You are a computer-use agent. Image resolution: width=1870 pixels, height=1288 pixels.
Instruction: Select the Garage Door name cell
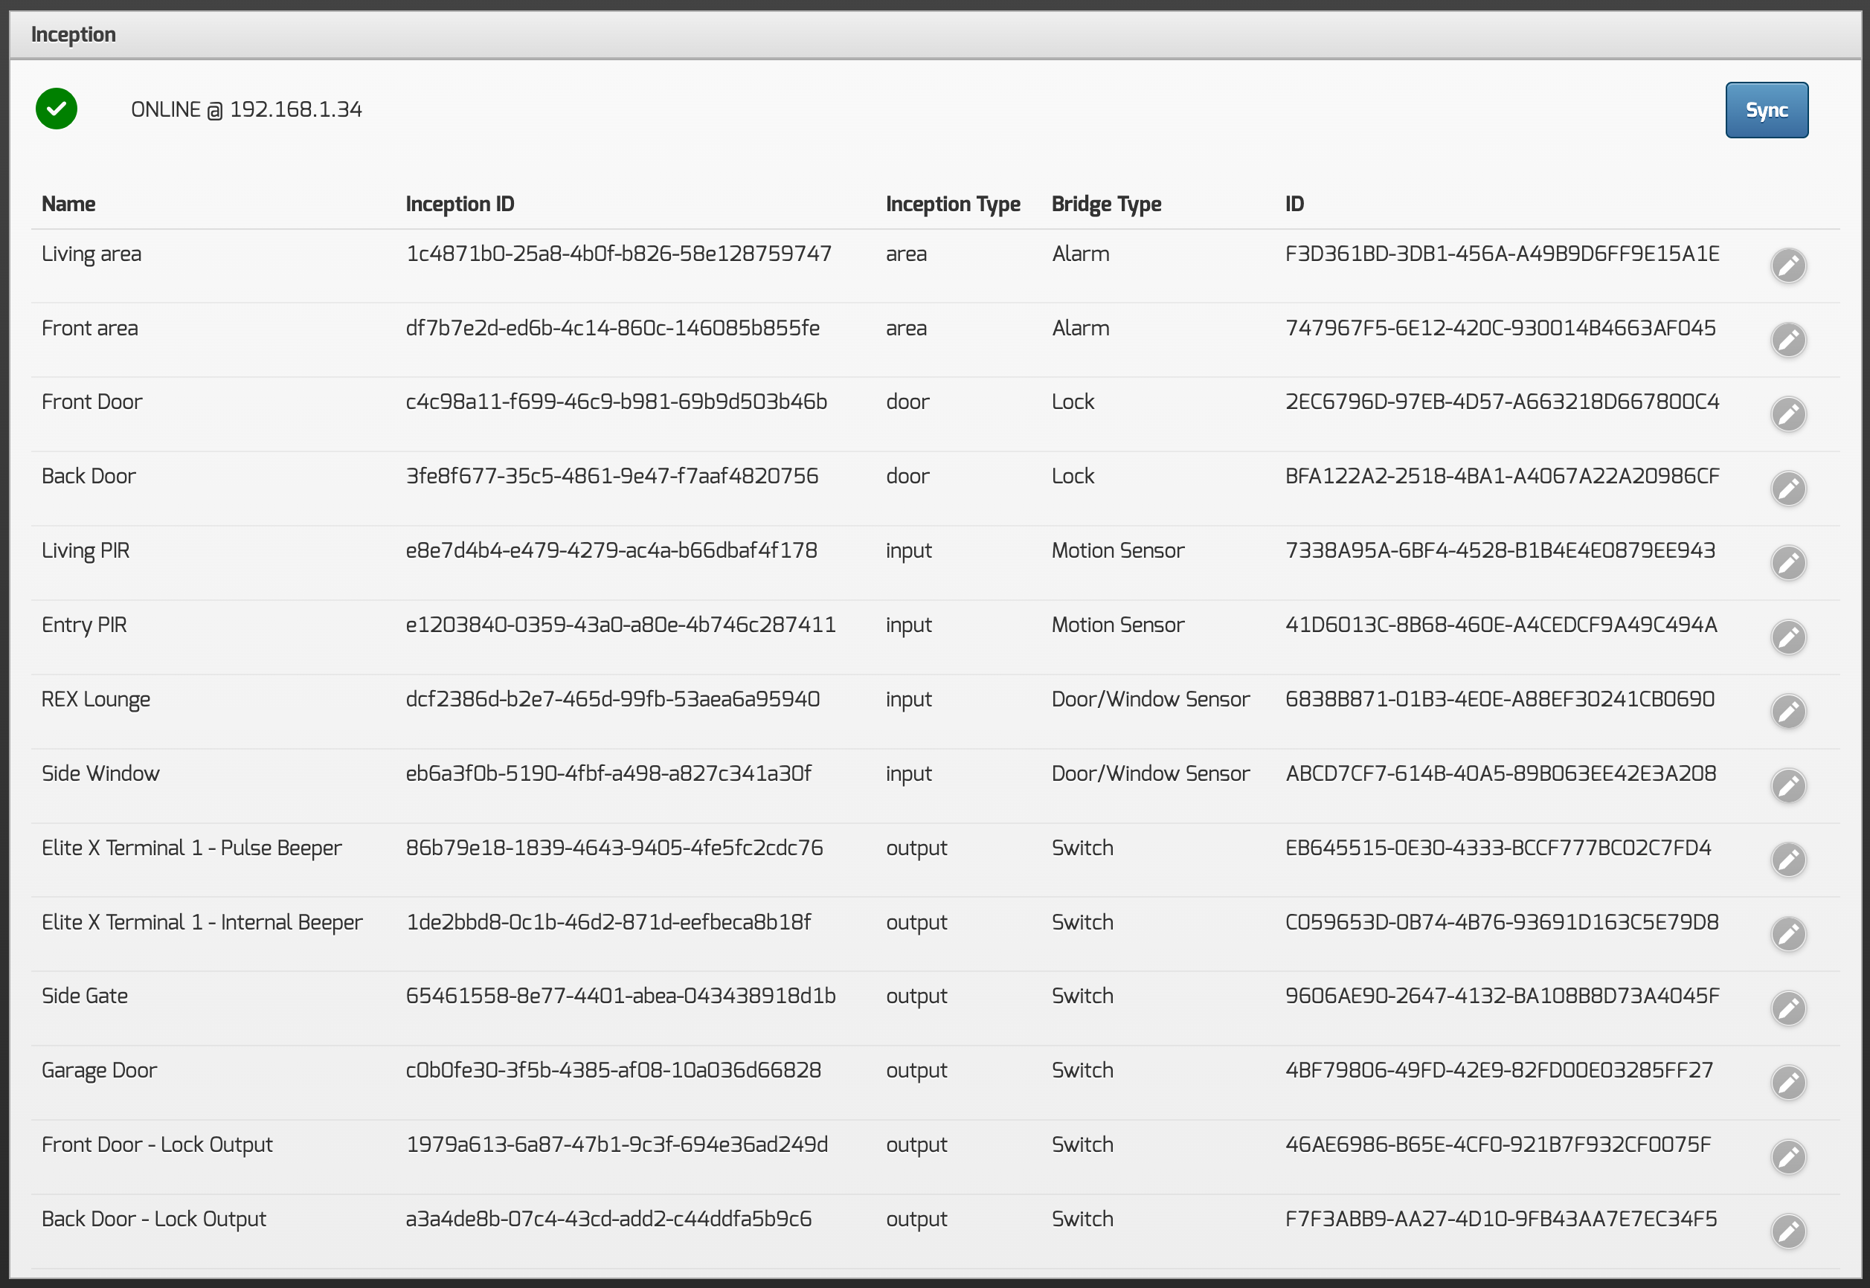click(x=99, y=1070)
